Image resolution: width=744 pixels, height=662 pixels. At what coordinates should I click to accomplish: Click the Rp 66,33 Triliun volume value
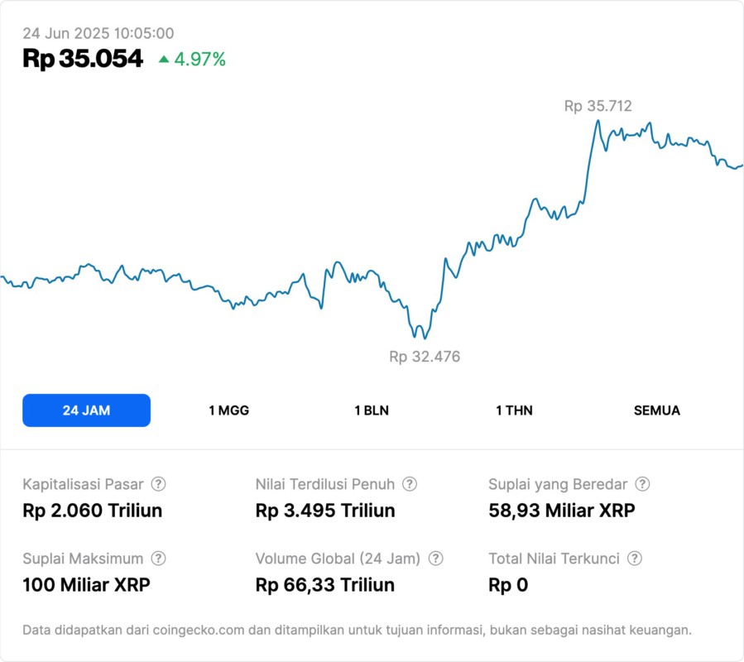[x=325, y=585]
